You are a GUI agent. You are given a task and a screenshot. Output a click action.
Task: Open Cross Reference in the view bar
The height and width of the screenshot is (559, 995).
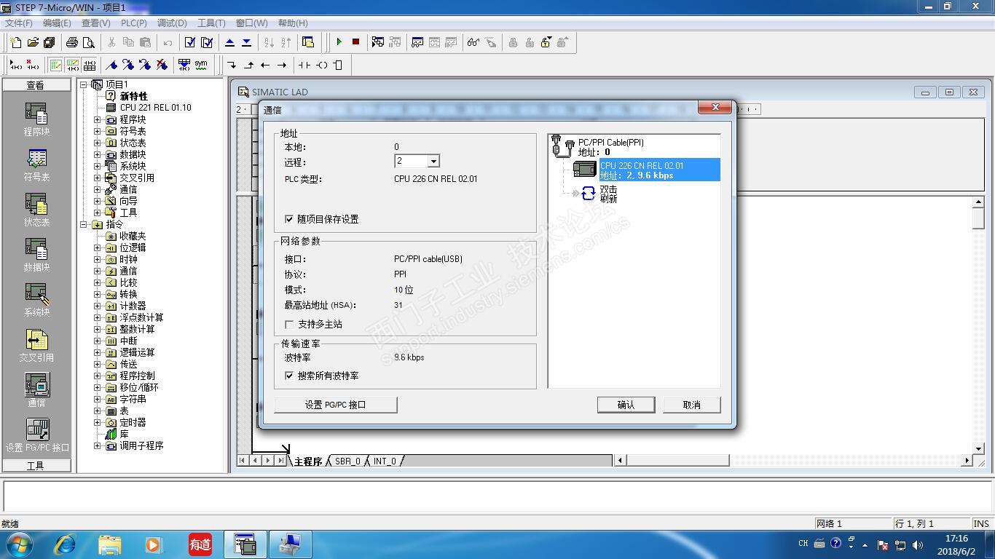[x=36, y=346]
